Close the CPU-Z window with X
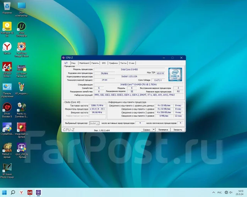 (181, 58)
